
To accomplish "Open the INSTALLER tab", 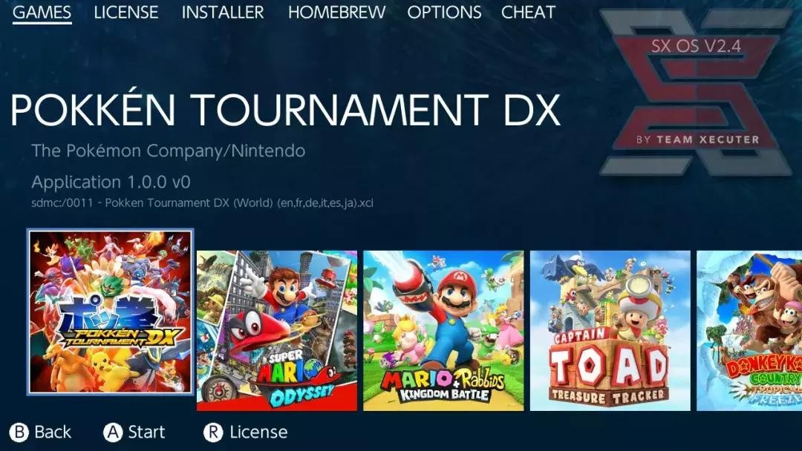I will 223,13.
